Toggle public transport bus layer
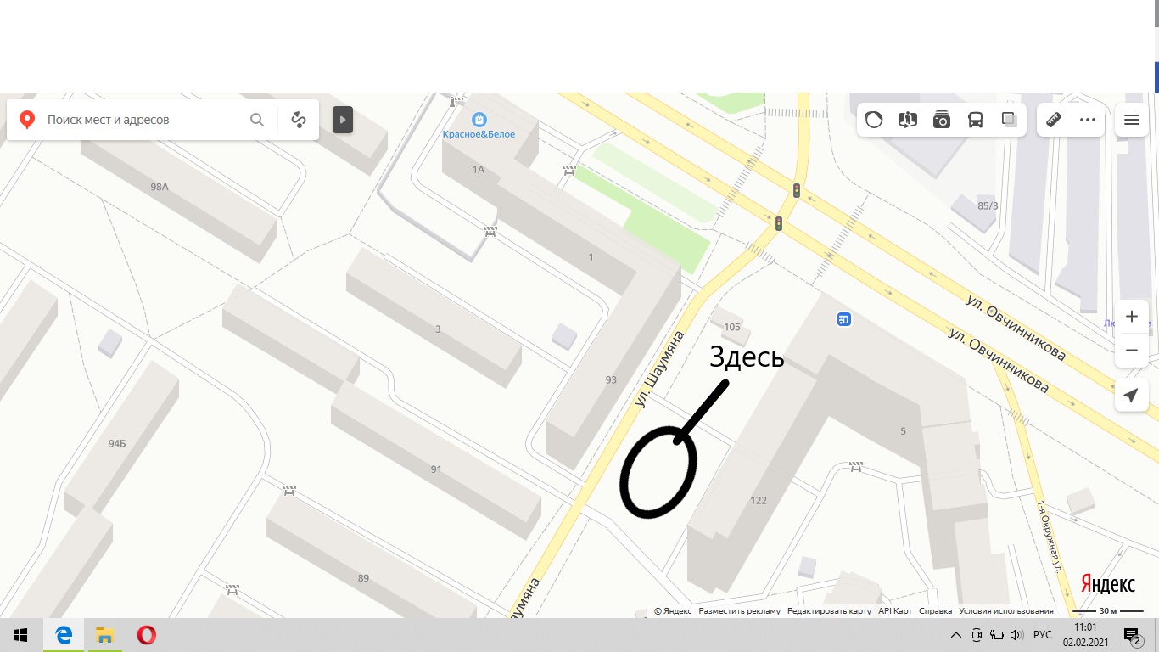 click(976, 120)
